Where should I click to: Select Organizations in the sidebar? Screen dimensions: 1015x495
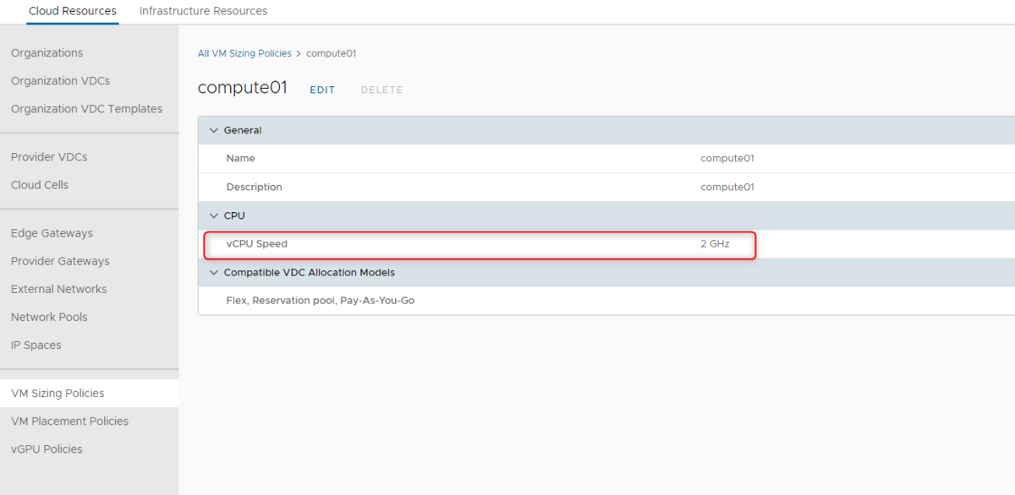(47, 52)
